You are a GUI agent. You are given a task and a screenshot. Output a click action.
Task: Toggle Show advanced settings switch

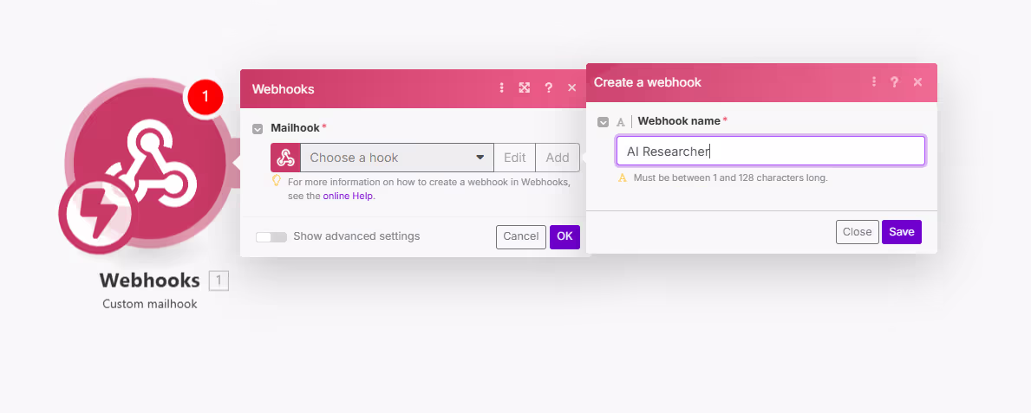click(271, 237)
